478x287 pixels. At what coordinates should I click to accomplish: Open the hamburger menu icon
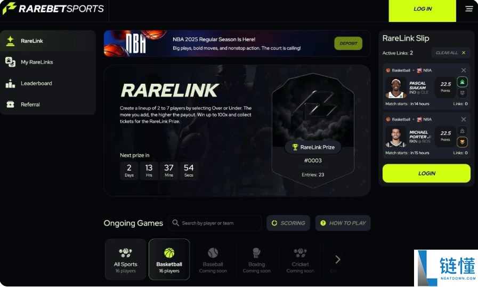[x=469, y=9]
